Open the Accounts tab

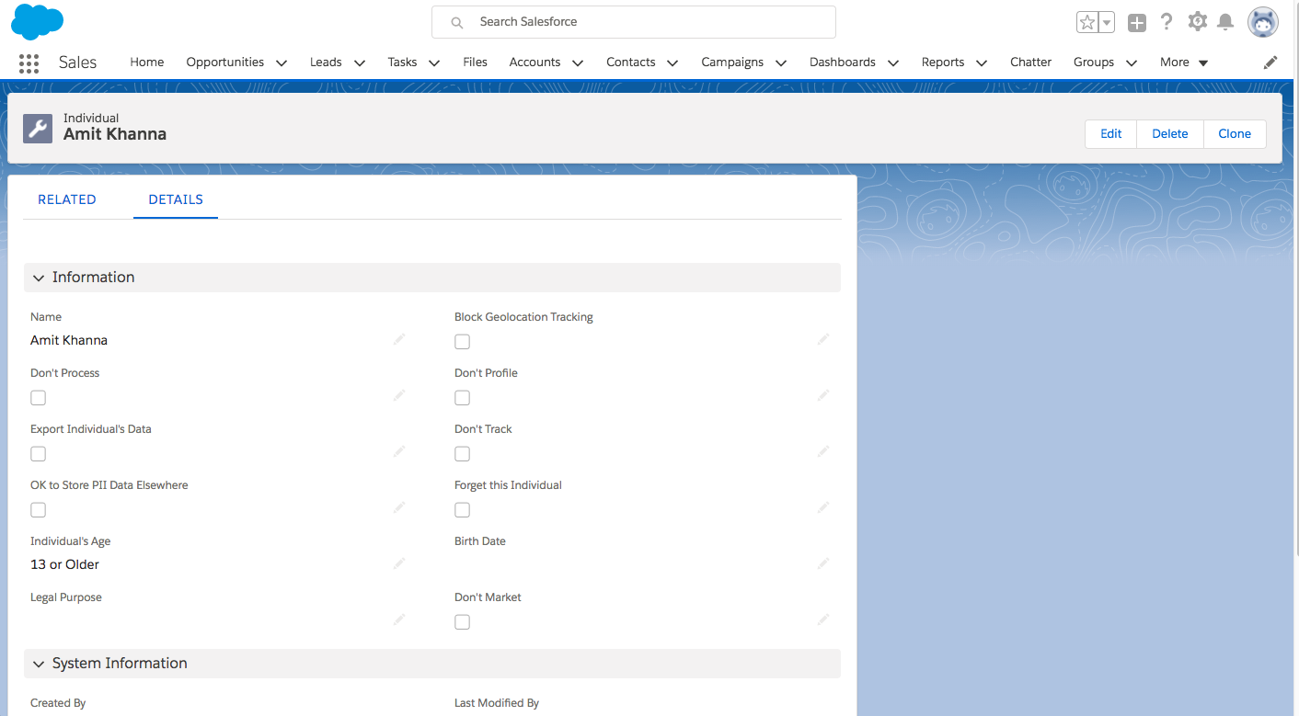pos(535,63)
